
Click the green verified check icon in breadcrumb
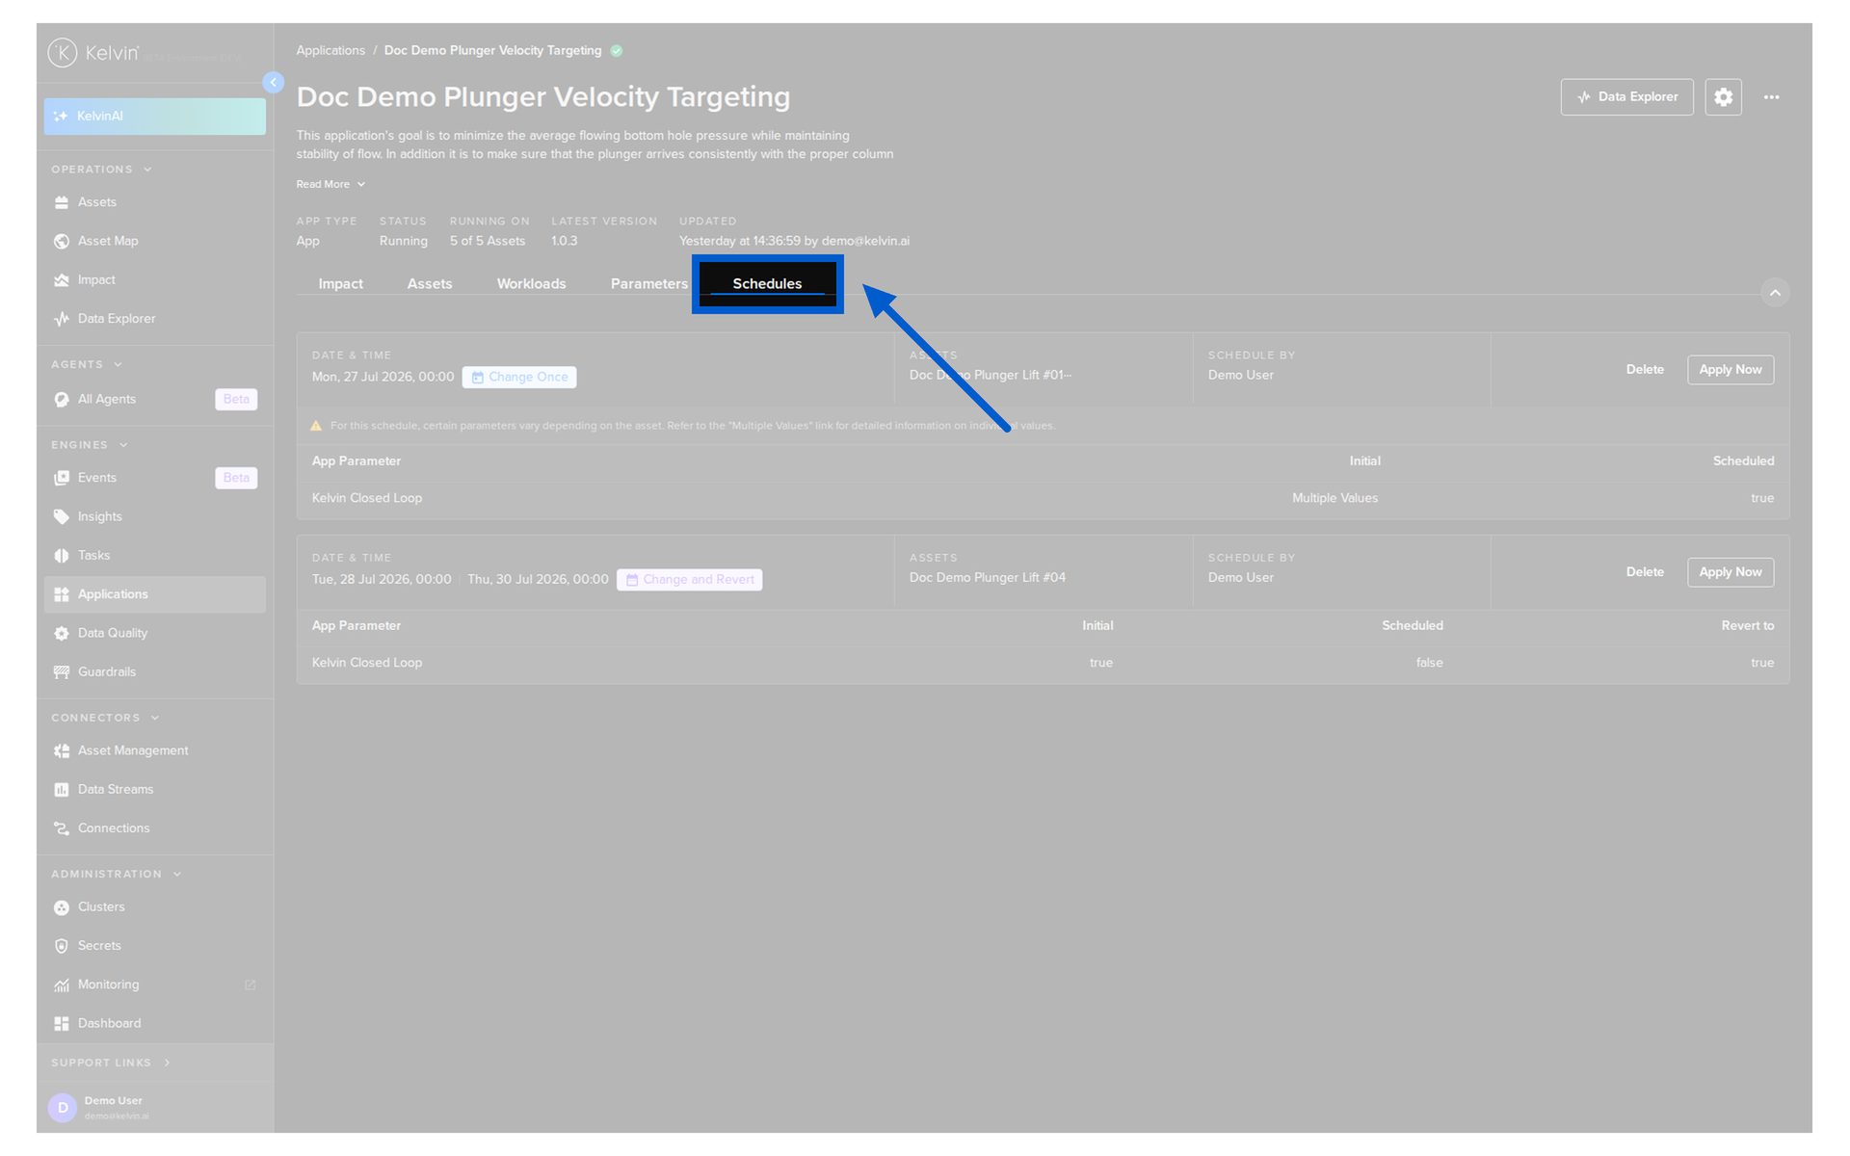(617, 51)
